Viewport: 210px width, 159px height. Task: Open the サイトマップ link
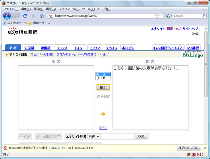[x=190, y=29]
